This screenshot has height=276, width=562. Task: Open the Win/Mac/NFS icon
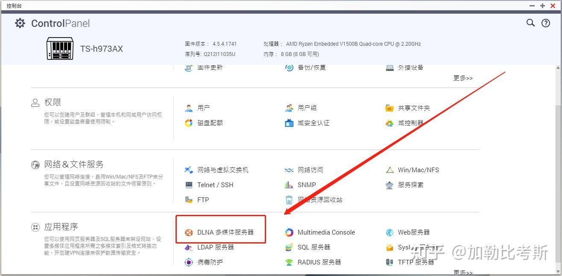(x=389, y=170)
